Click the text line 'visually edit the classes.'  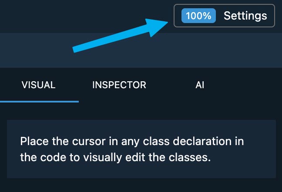pyautogui.click(x=147, y=157)
